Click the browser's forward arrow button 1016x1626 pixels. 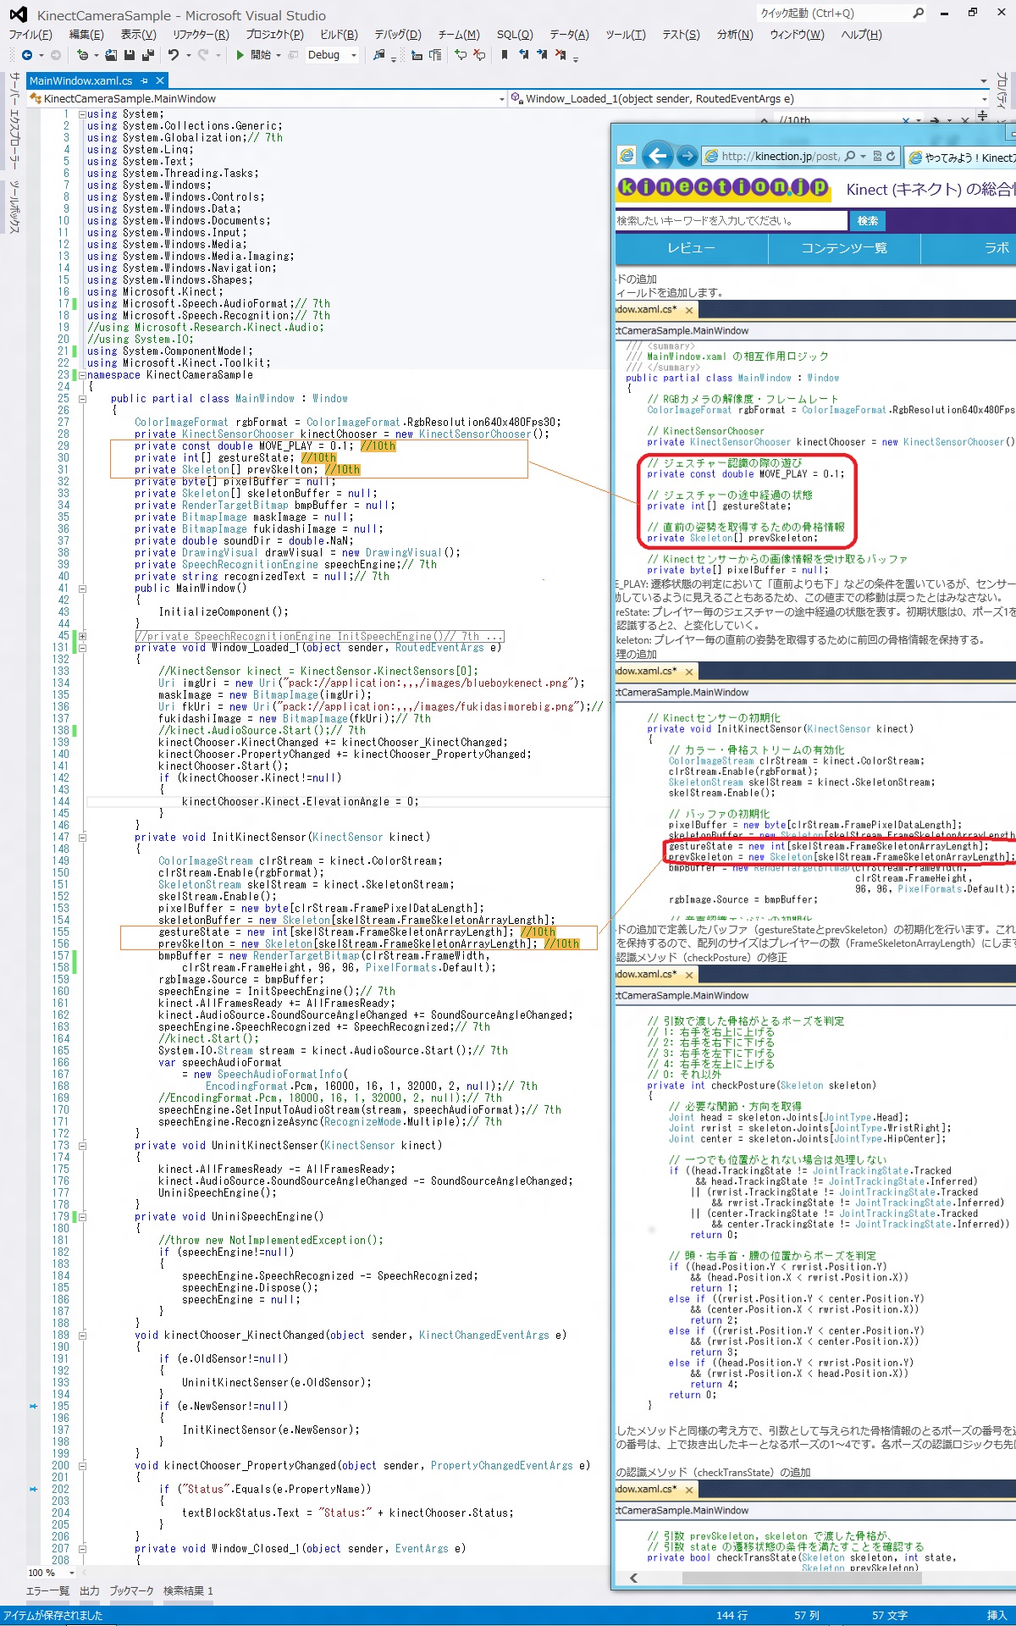(x=687, y=156)
